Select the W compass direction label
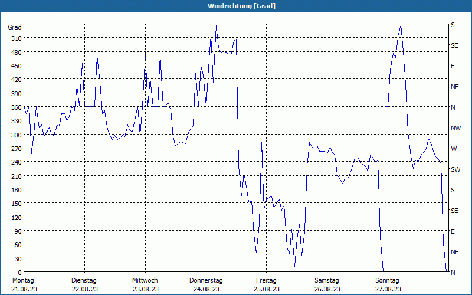Viewport: 472px width, 295px height. (453, 149)
